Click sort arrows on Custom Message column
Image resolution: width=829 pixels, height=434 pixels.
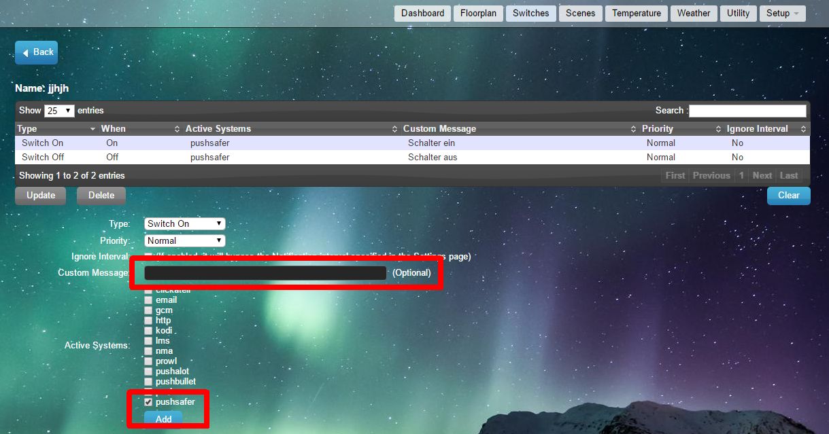point(633,129)
